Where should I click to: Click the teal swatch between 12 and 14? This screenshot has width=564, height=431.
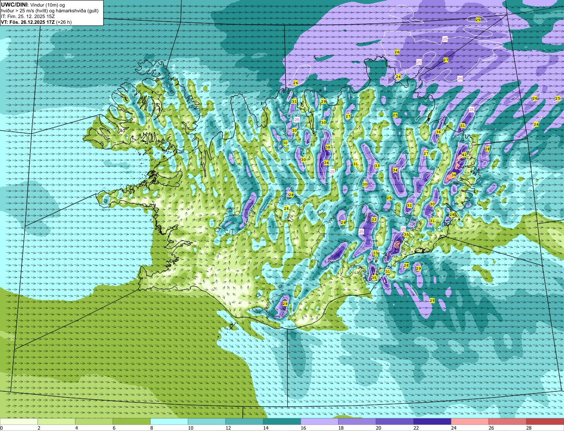pos(245,421)
